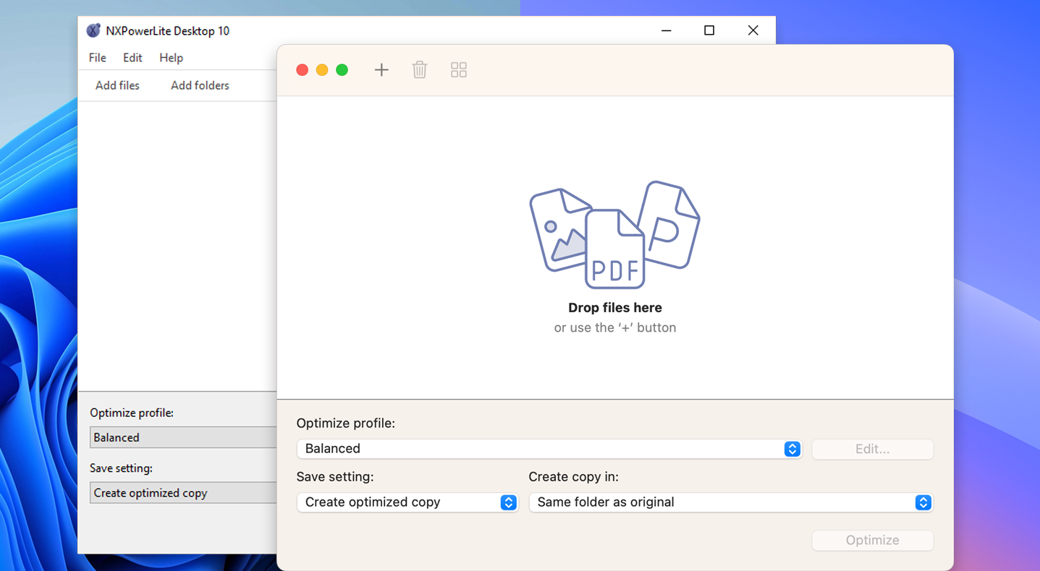
Task: Click the NXPowerLite Desktop 10 window title
Action: (168, 31)
